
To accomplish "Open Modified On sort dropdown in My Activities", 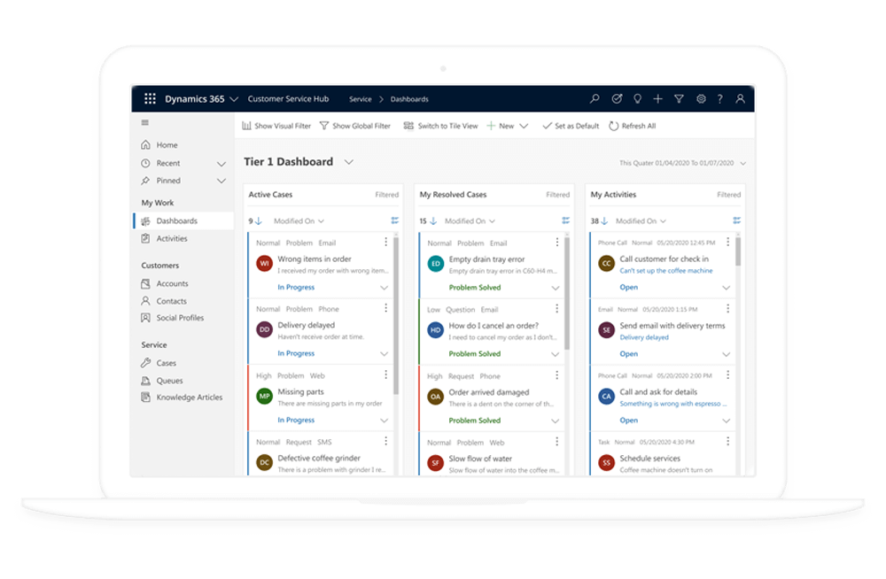I will 641,220.
